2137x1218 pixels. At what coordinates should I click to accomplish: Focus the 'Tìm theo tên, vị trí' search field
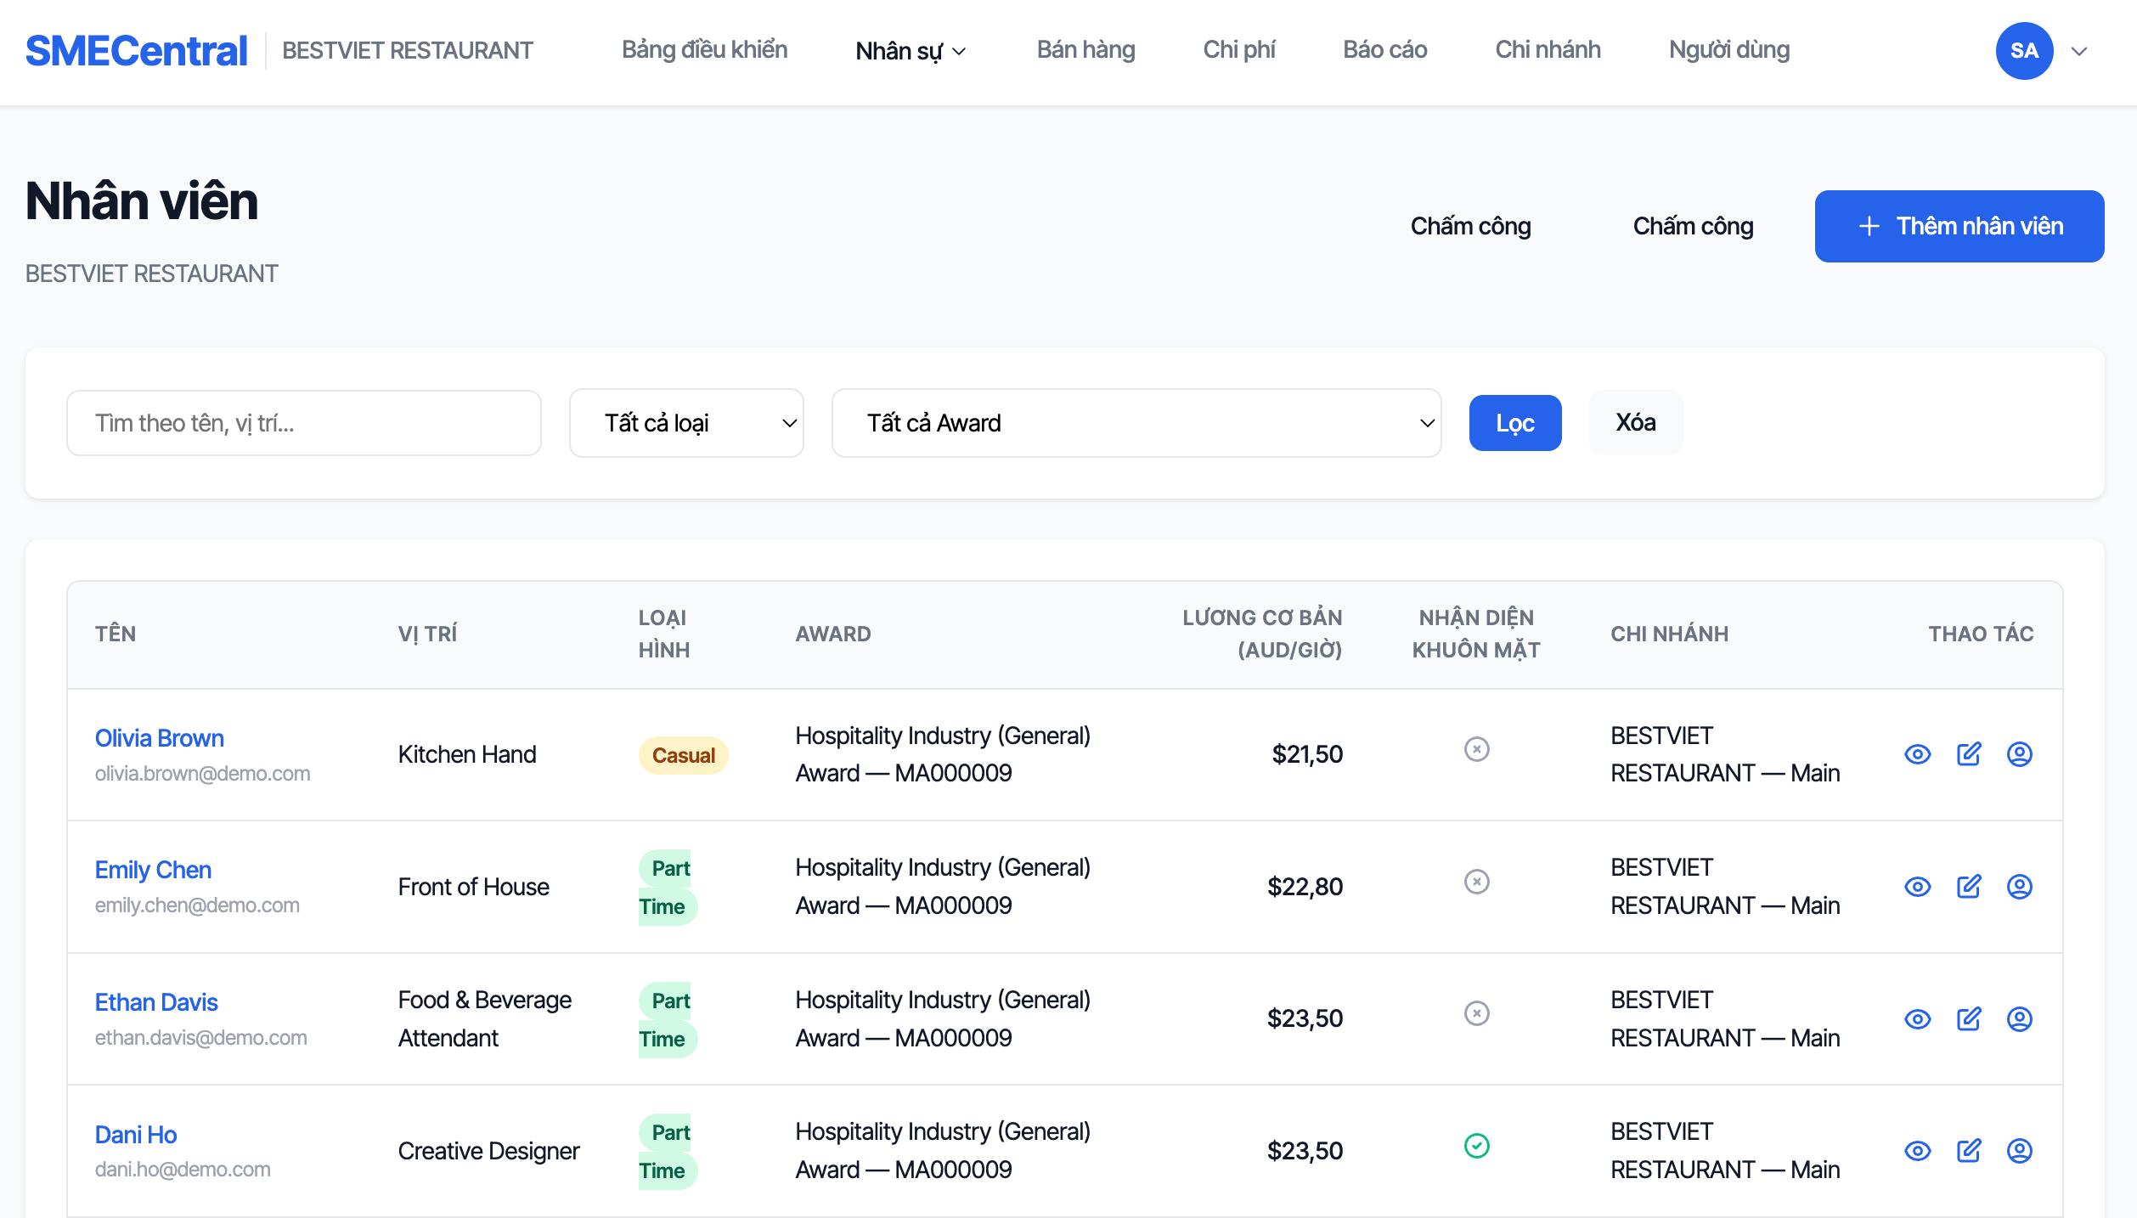[x=303, y=423]
